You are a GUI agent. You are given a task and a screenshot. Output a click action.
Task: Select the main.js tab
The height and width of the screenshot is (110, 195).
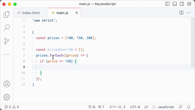[62, 13]
